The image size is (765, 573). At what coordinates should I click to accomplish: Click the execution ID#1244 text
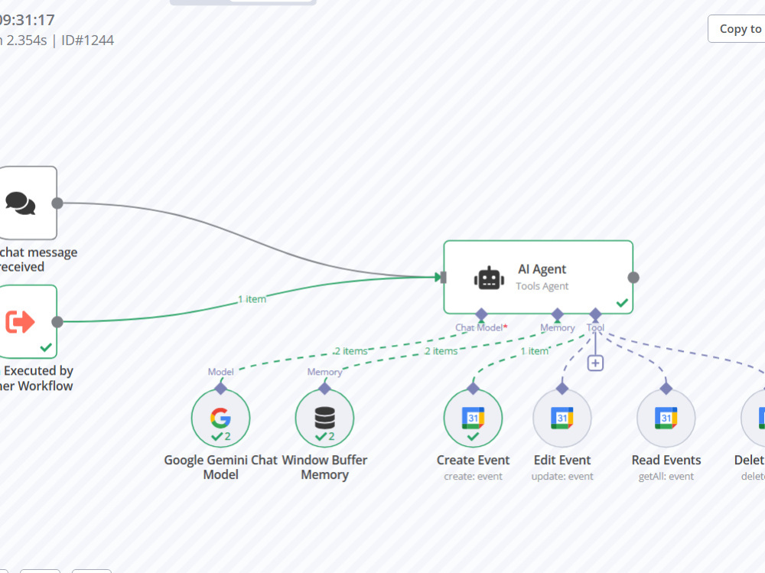(x=87, y=40)
